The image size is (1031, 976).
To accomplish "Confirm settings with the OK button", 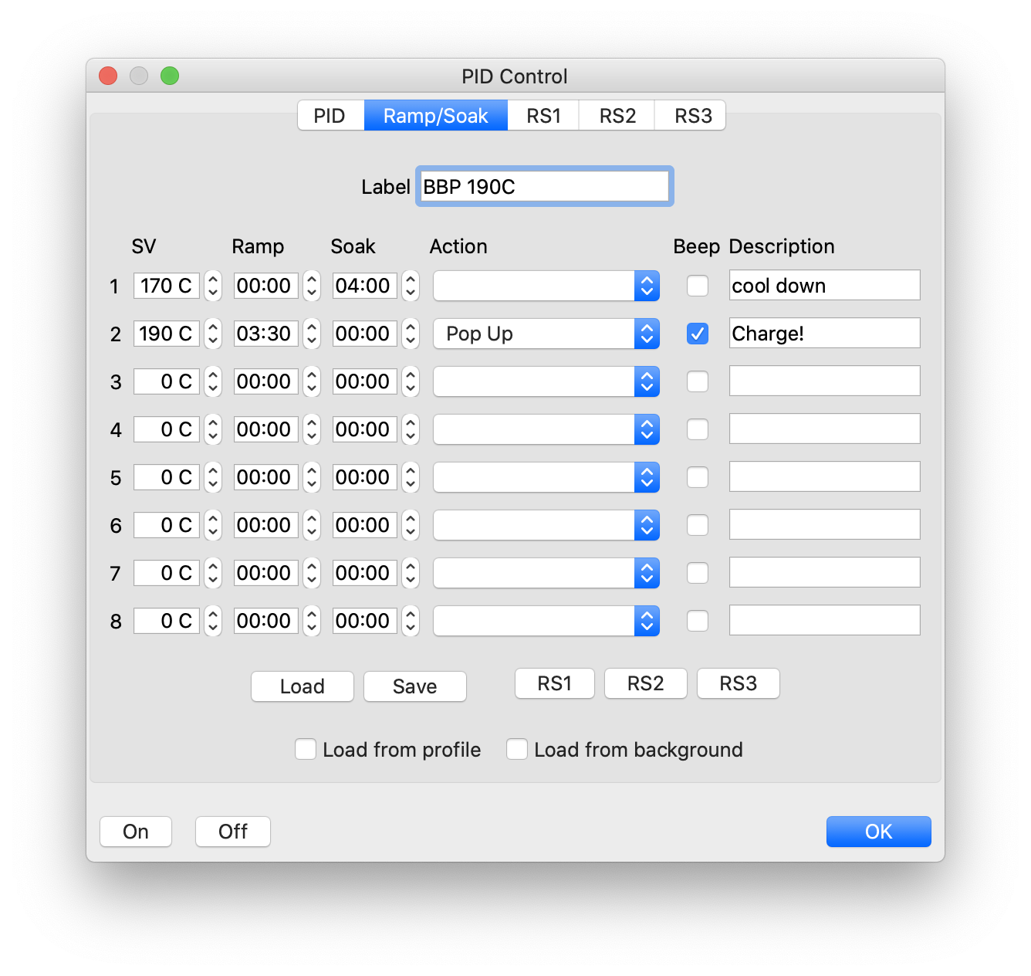I will coord(878,832).
